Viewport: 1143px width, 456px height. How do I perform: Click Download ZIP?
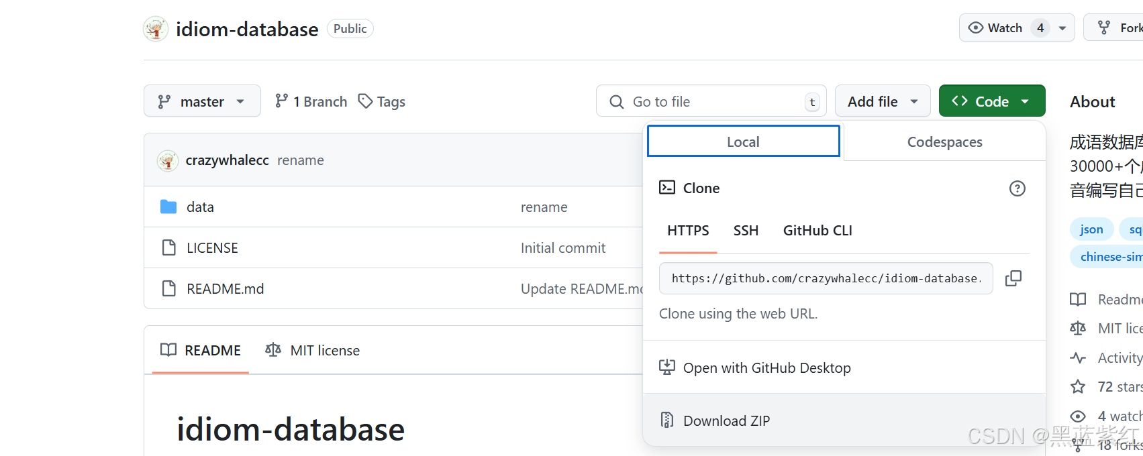pyautogui.click(x=844, y=420)
